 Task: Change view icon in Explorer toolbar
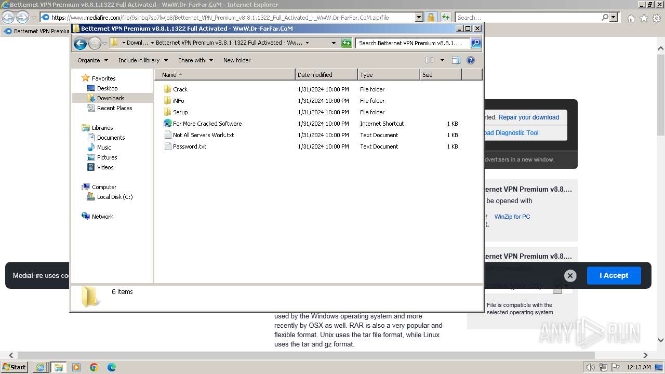[x=429, y=60]
